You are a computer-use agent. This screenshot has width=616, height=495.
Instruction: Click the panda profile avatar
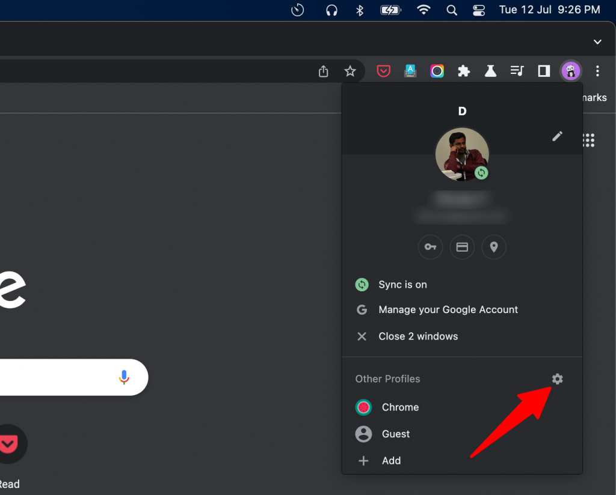(570, 70)
